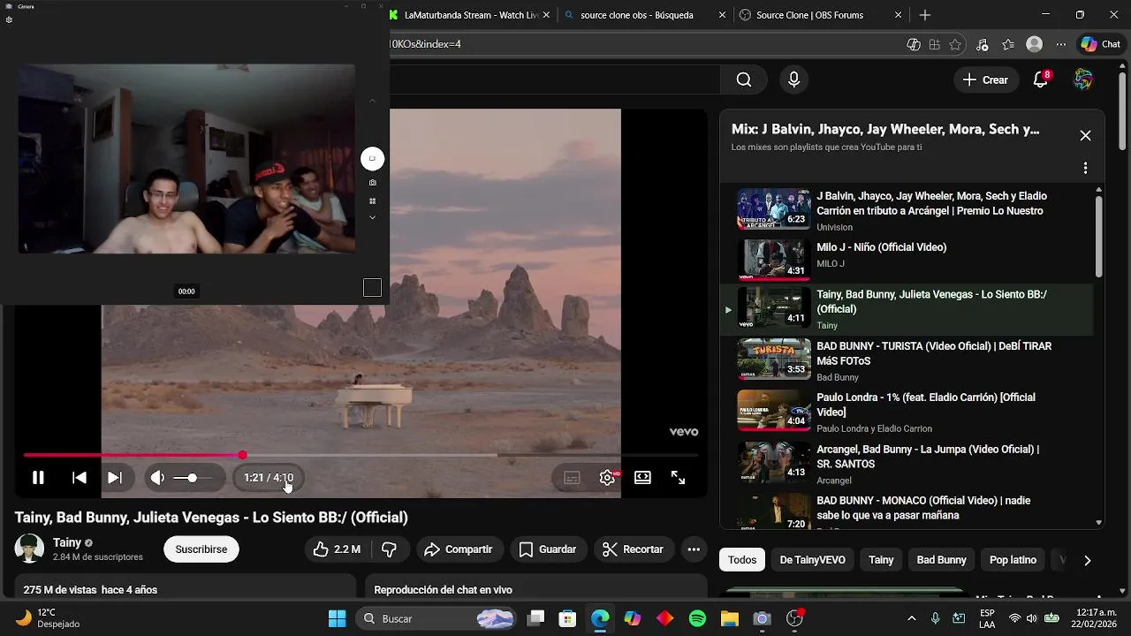Open File Explorer from the taskbar
The height and width of the screenshot is (636, 1131).
pos(730,618)
